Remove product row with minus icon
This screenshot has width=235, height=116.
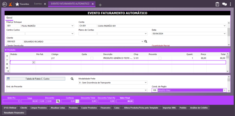7,60
